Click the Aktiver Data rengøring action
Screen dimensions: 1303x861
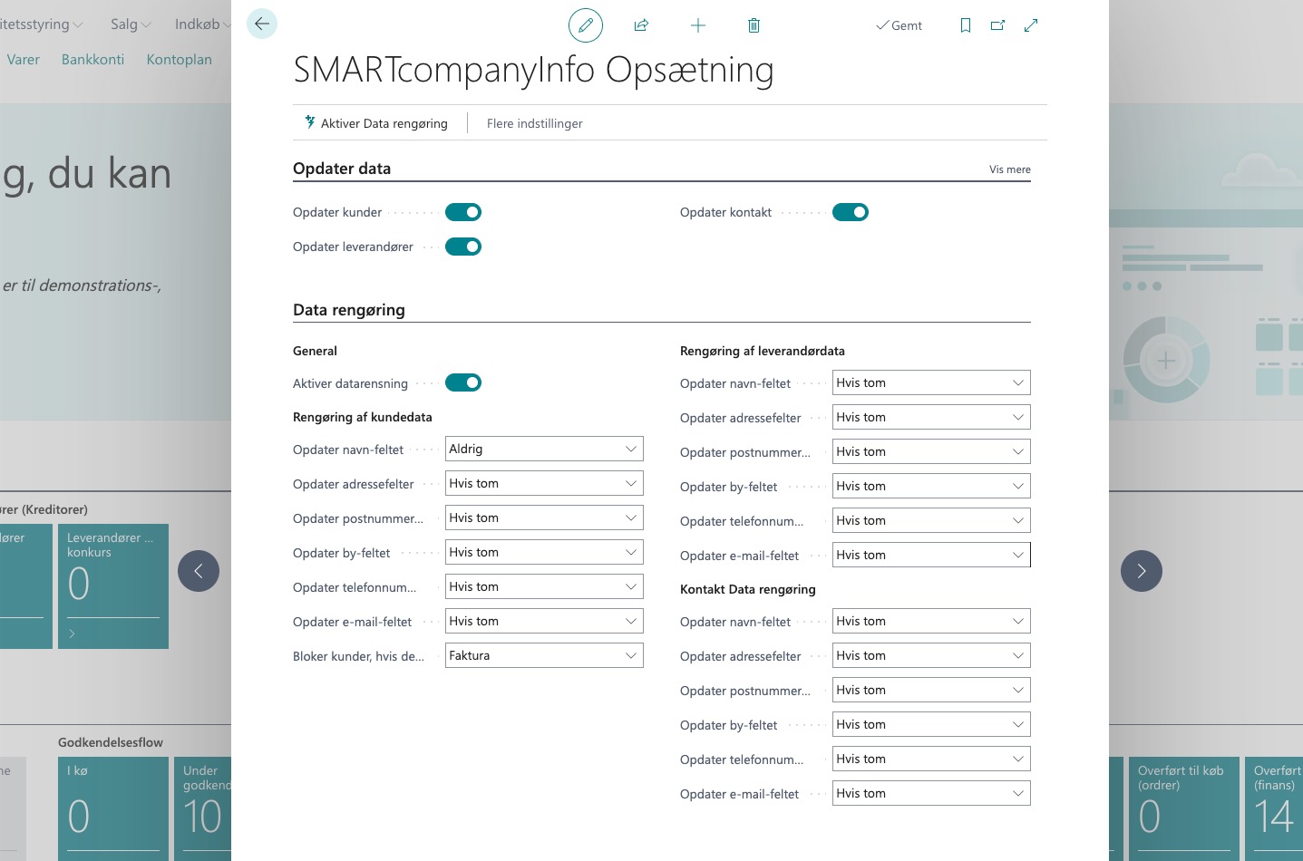[376, 123]
